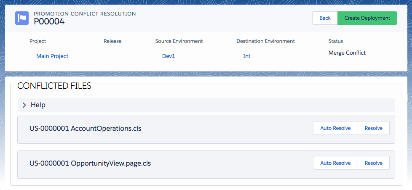Image resolution: width=412 pixels, height=190 pixels.
Task: Select the US-0000001 OpportunityView.page.cls file name
Action: pos(90,163)
